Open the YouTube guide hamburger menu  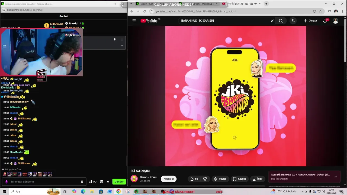pos(134,21)
